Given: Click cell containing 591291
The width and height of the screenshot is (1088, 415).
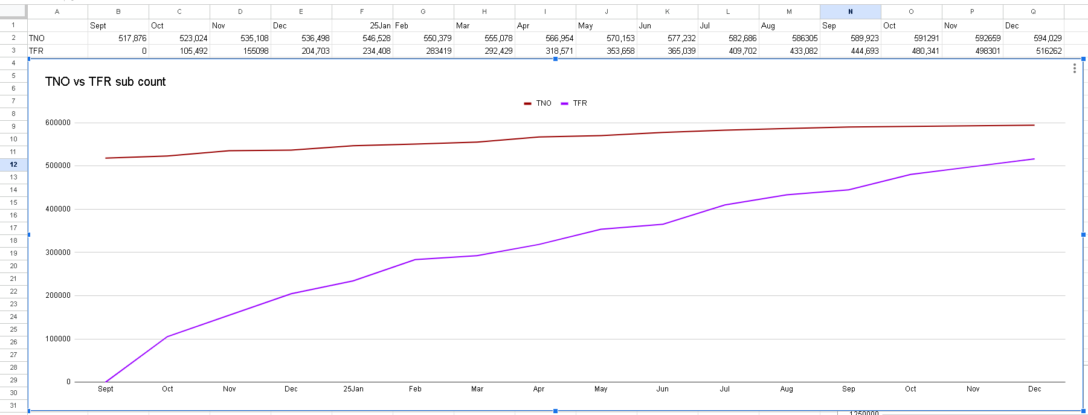Looking at the screenshot, I should pyautogui.click(x=912, y=38).
